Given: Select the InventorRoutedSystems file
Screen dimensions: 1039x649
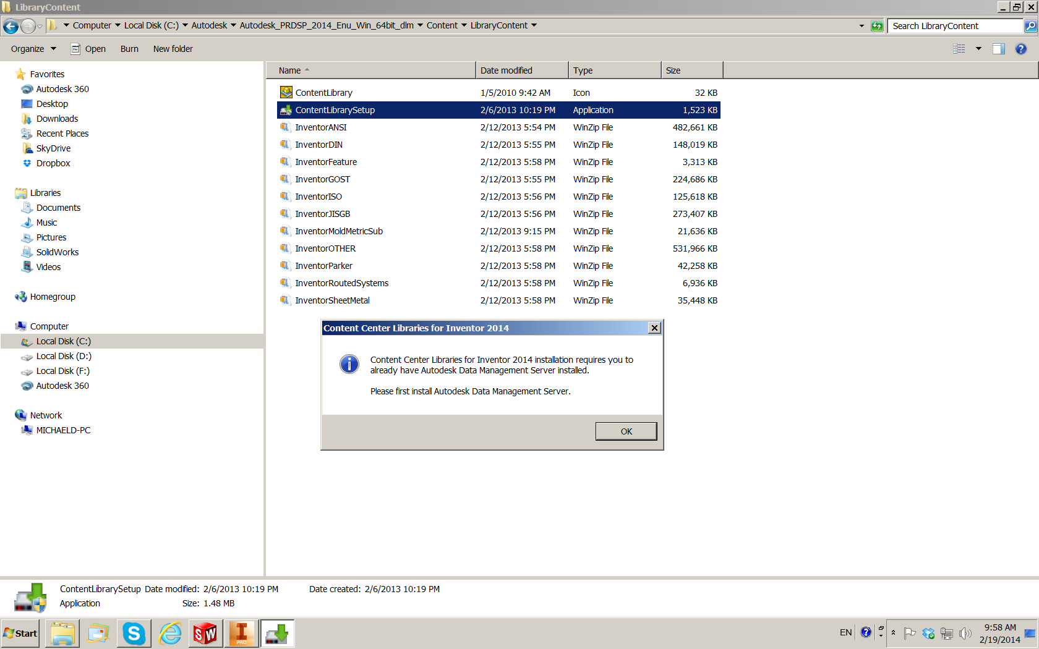Looking at the screenshot, I should tap(498, 283).
